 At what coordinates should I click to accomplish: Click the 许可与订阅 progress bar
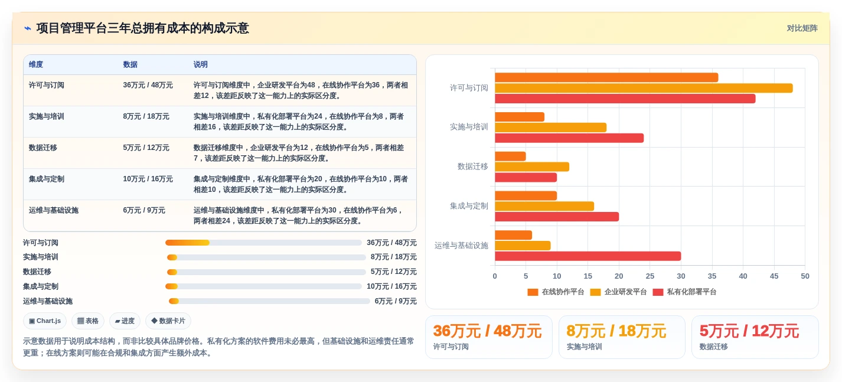263,243
